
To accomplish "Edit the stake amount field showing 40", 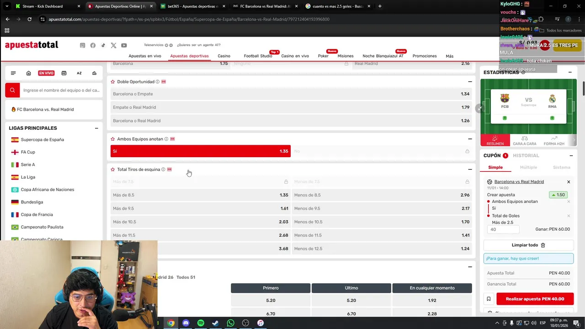I will pos(503,229).
